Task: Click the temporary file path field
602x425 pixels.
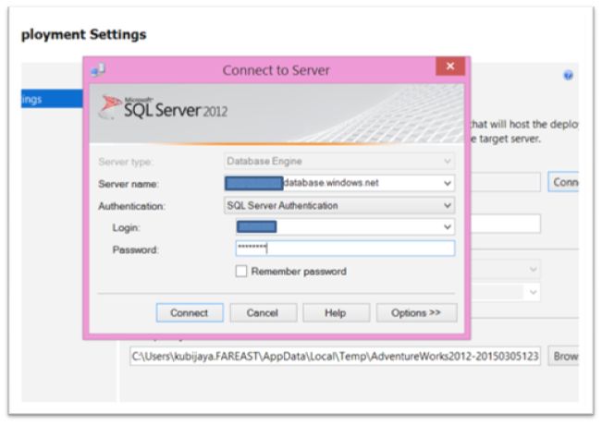Action: click(335, 357)
